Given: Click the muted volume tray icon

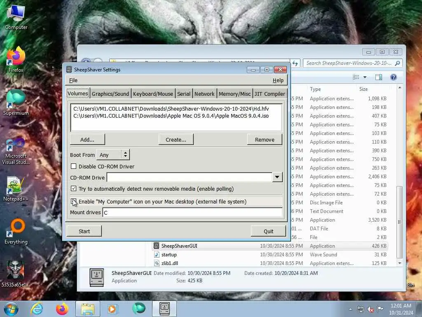Looking at the screenshot, I should coord(370,310).
